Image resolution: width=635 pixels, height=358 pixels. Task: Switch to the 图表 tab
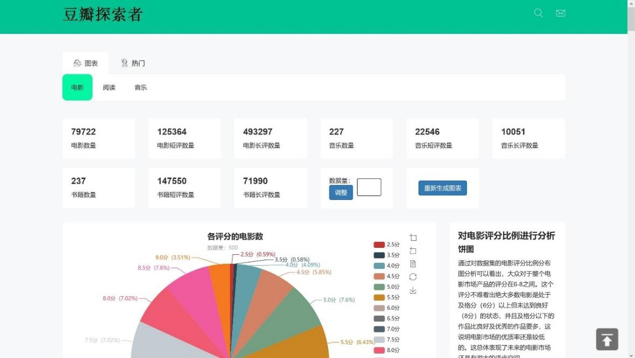[86, 63]
